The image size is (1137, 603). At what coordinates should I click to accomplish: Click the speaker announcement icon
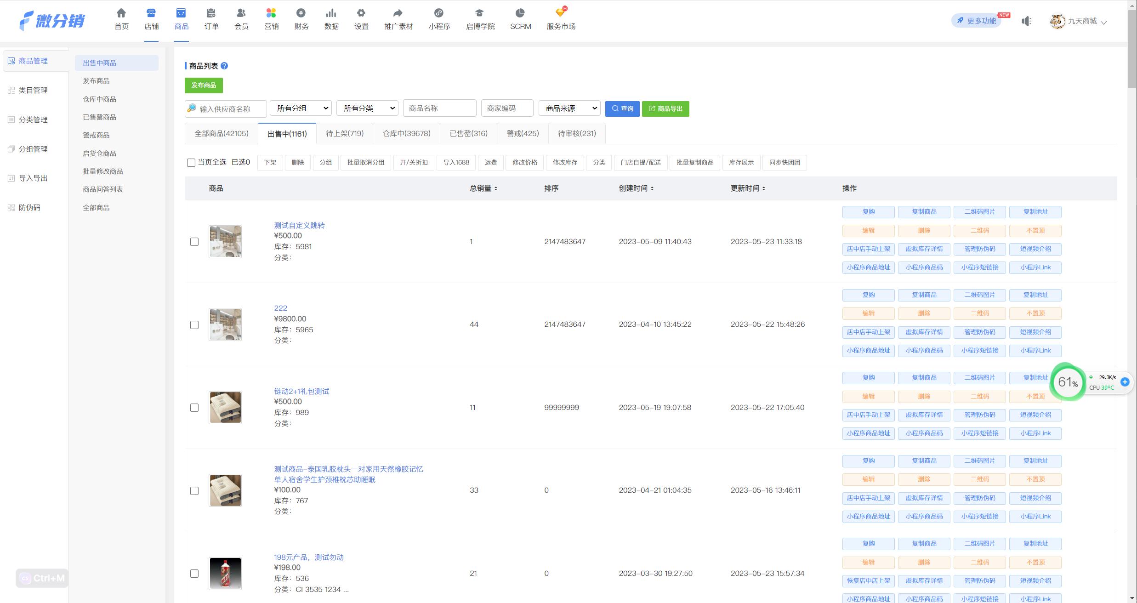point(1026,21)
